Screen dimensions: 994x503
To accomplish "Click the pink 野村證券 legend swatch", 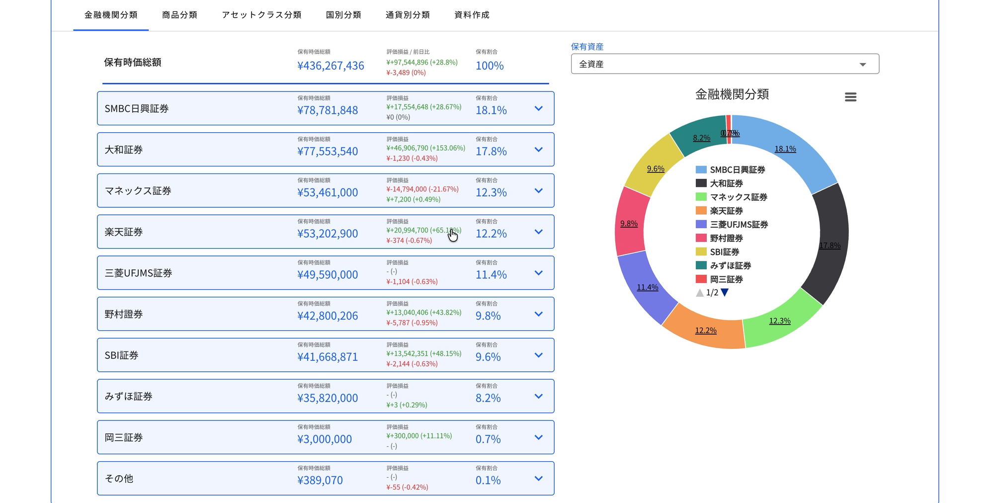I will click(x=701, y=238).
